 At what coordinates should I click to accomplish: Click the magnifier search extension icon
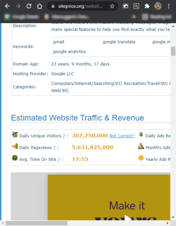point(136,6)
